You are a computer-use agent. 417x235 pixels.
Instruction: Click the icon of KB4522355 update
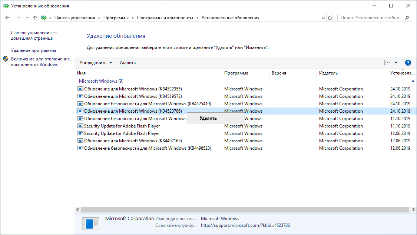click(80, 89)
